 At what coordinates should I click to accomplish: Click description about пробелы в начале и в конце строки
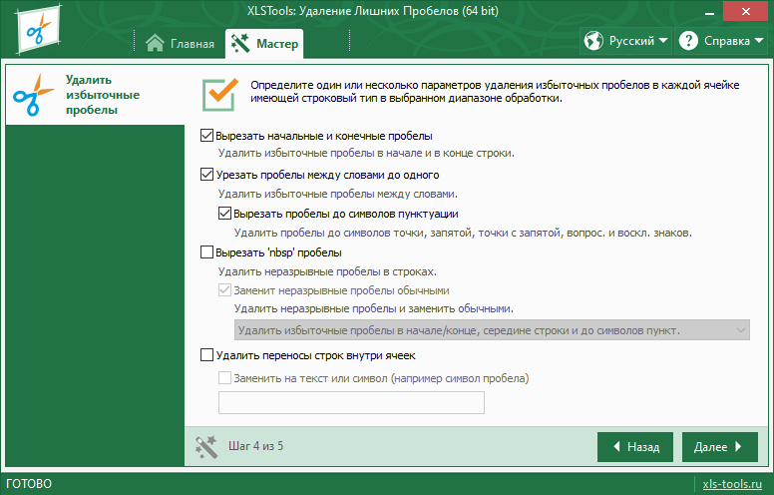coord(366,153)
